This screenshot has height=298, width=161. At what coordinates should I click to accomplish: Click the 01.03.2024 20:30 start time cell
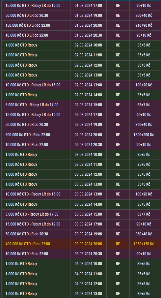point(88,35)
